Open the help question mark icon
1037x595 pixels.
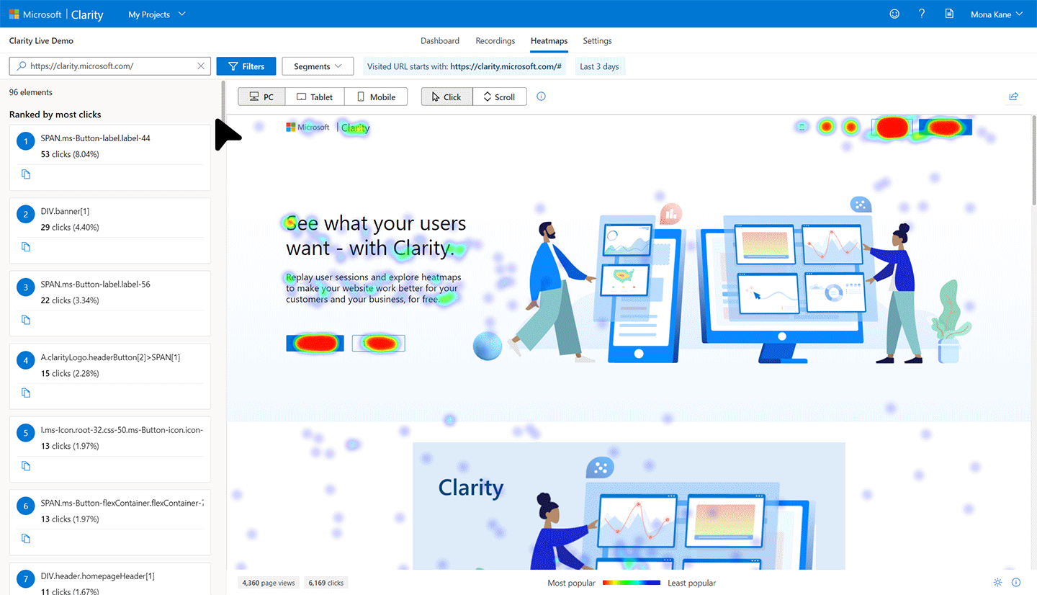pyautogui.click(x=922, y=14)
